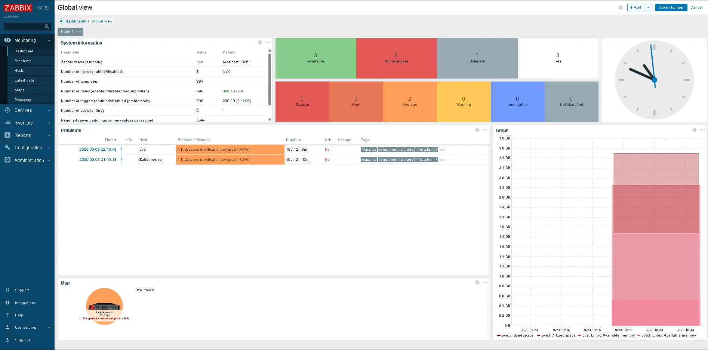Expand the Administration menu section

pyautogui.click(x=49, y=160)
